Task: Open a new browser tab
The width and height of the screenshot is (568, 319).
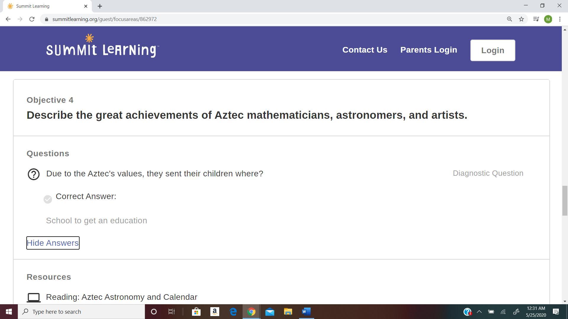Action: tap(100, 6)
